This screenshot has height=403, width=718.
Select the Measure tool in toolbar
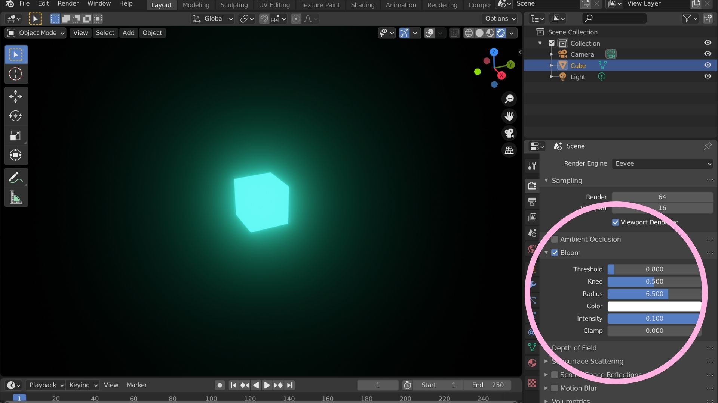click(x=16, y=197)
